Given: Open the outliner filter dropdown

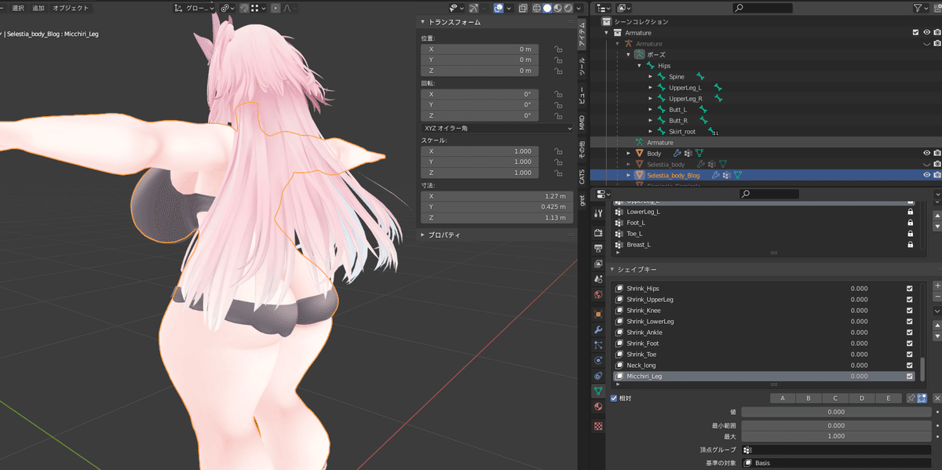Looking at the screenshot, I should tap(922, 8).
